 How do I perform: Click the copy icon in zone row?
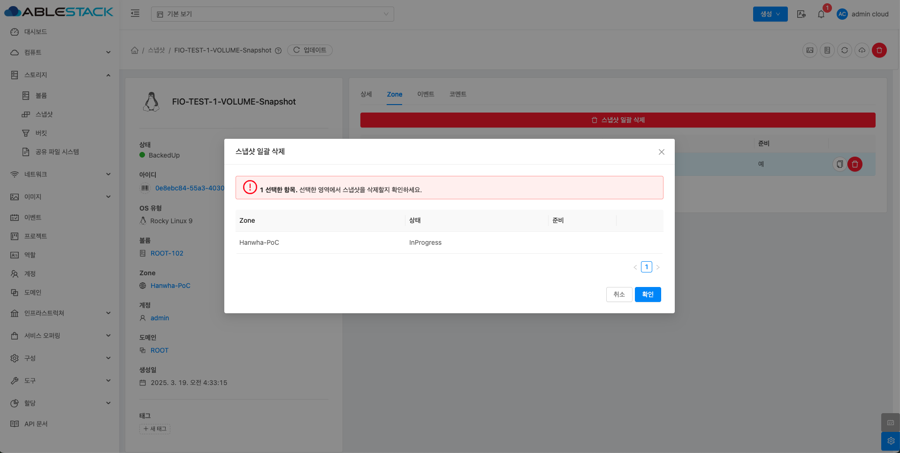pyautogui.click(x=839, y=164)
